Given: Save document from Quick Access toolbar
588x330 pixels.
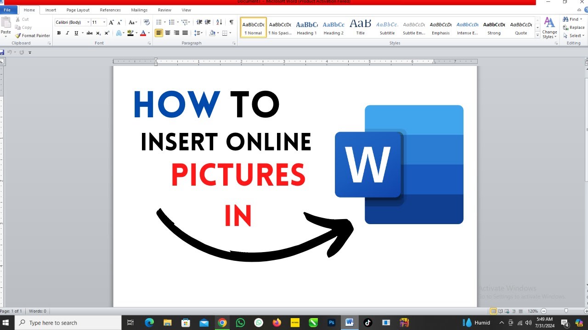Looking at the screenshot, I should click(2, 52).
